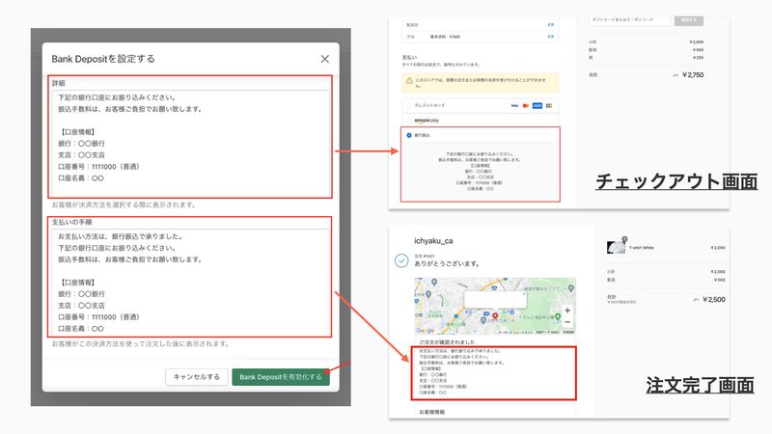Close the Bank Deposit settings dialog
Screen dimensions: 772x434
coord(324,59)
